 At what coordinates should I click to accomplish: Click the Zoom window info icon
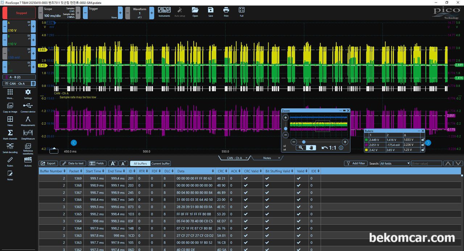[341, 148]
